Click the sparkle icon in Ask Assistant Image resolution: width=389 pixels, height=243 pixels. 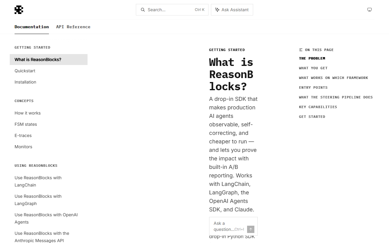[x=217, y=10]
